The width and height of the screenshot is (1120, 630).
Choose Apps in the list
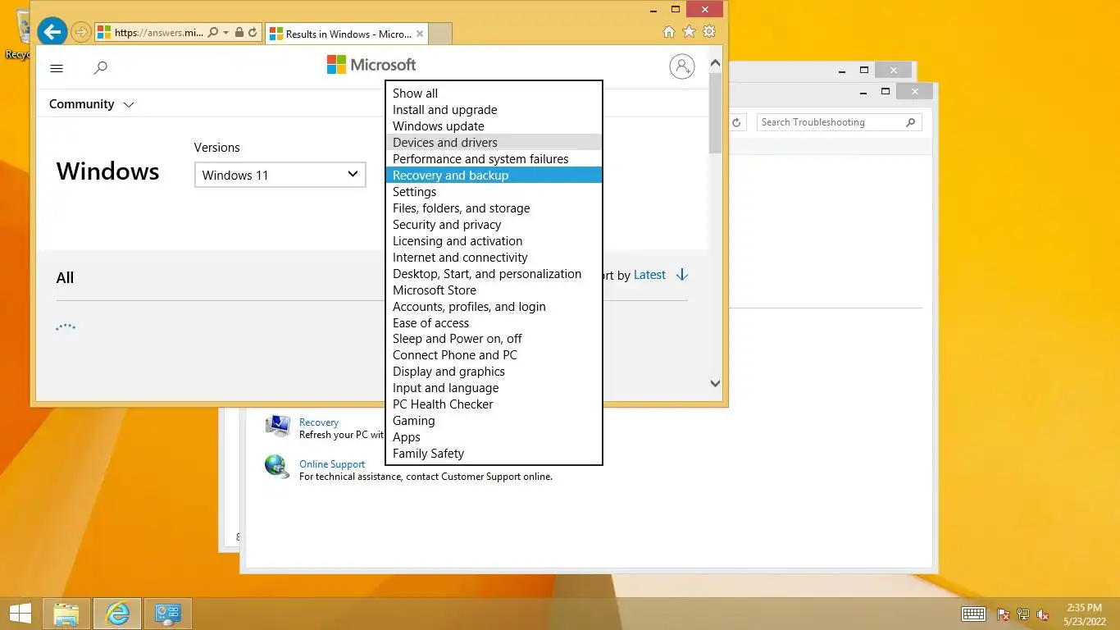494,437
